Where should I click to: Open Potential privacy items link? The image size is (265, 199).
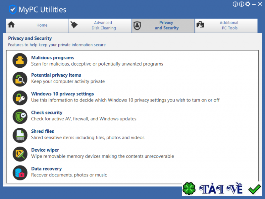(56, 75)
